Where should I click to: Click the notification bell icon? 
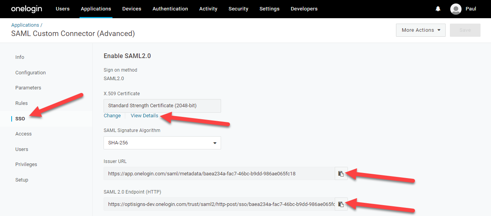click(x=438, y=9)
